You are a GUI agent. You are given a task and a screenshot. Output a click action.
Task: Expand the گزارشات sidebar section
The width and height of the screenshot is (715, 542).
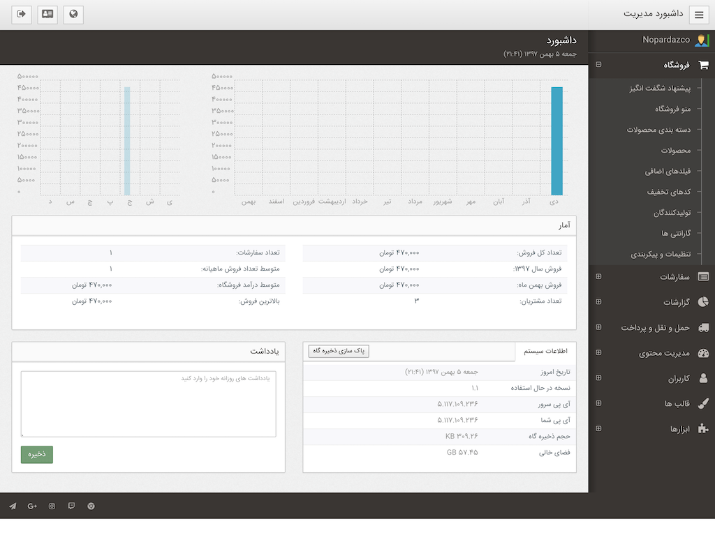click(x=598, y=302)
